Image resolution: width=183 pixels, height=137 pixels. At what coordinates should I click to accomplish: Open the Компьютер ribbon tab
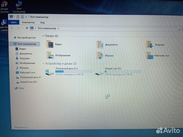28,22
